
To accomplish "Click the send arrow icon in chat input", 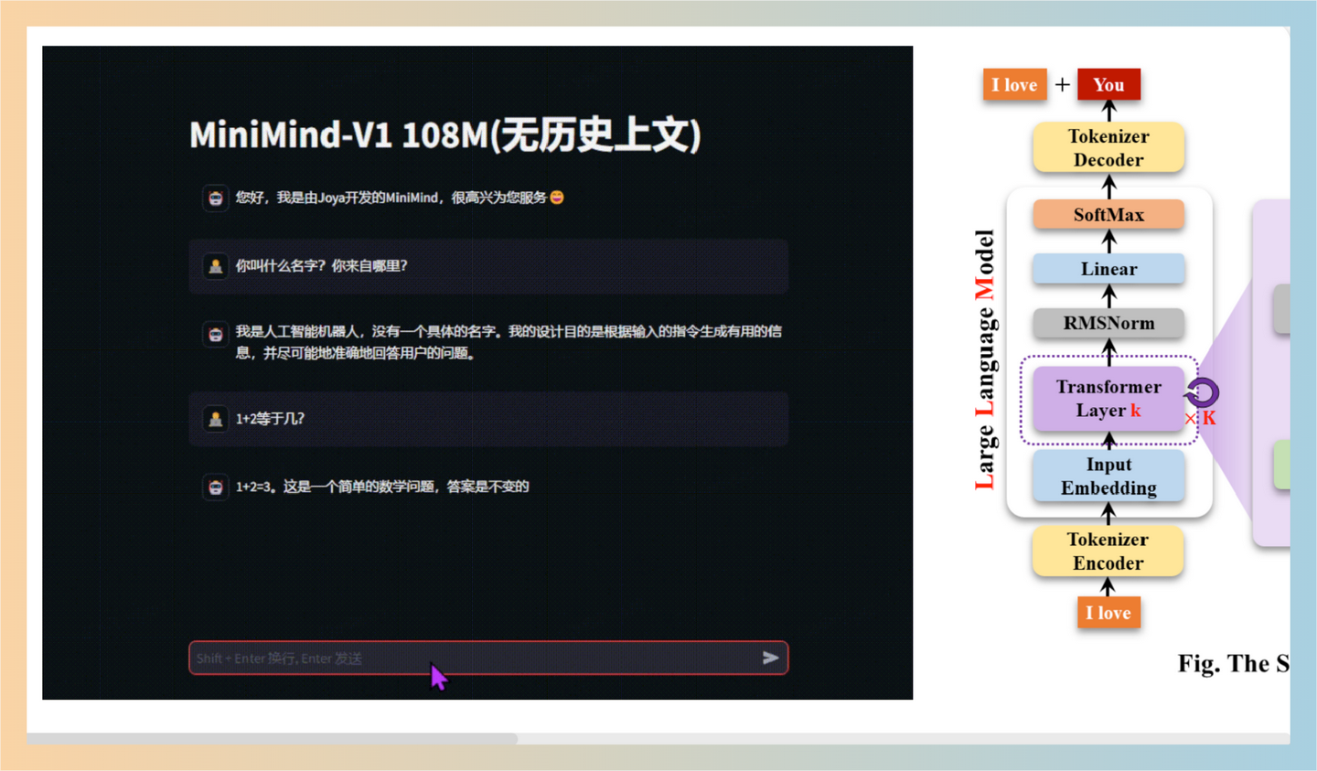I will (x=770, y=658).
